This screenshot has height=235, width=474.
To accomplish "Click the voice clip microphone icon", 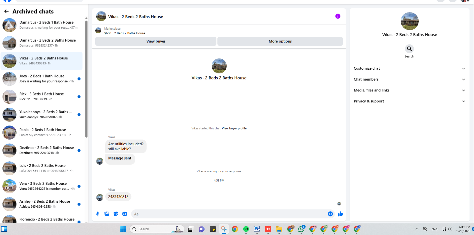I will [98, 214].
